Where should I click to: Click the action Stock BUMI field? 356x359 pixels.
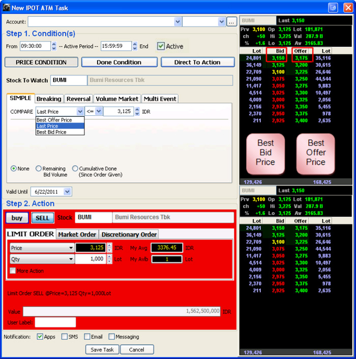(94, 217)
